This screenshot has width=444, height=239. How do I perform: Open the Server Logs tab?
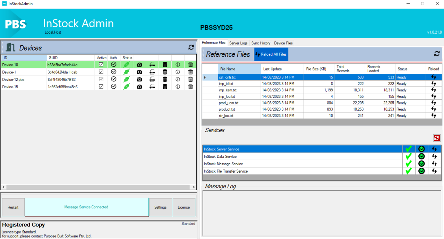[238, 43]
